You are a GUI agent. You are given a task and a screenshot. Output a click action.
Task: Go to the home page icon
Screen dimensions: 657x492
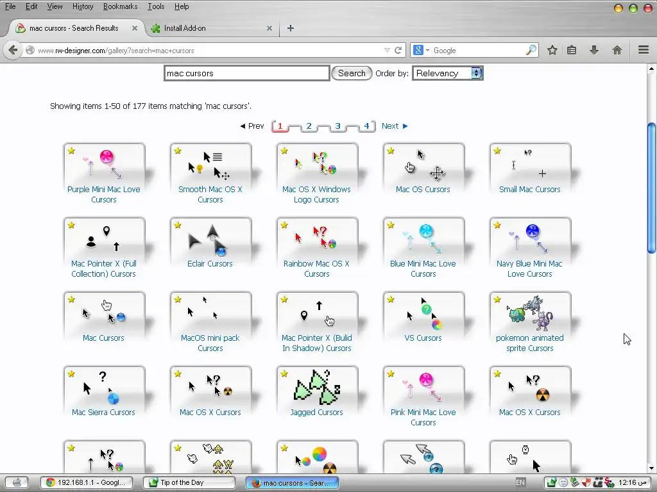[x=617, y=50]
